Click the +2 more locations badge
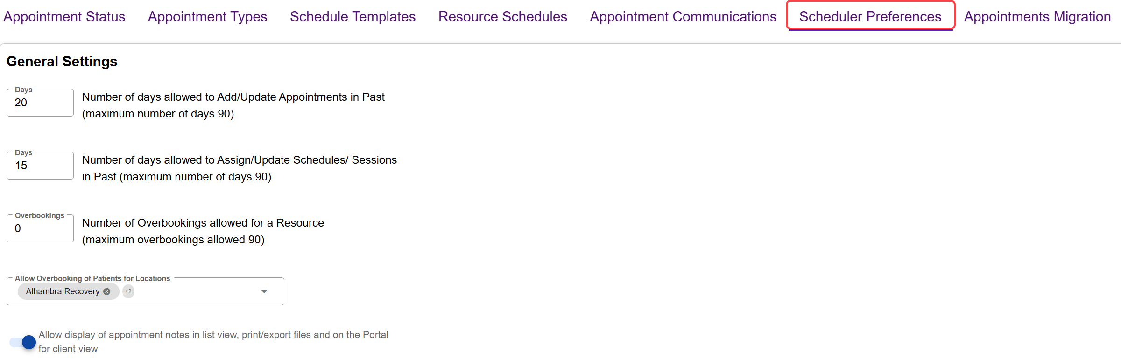1121x359 pixels. click(128, 291)
